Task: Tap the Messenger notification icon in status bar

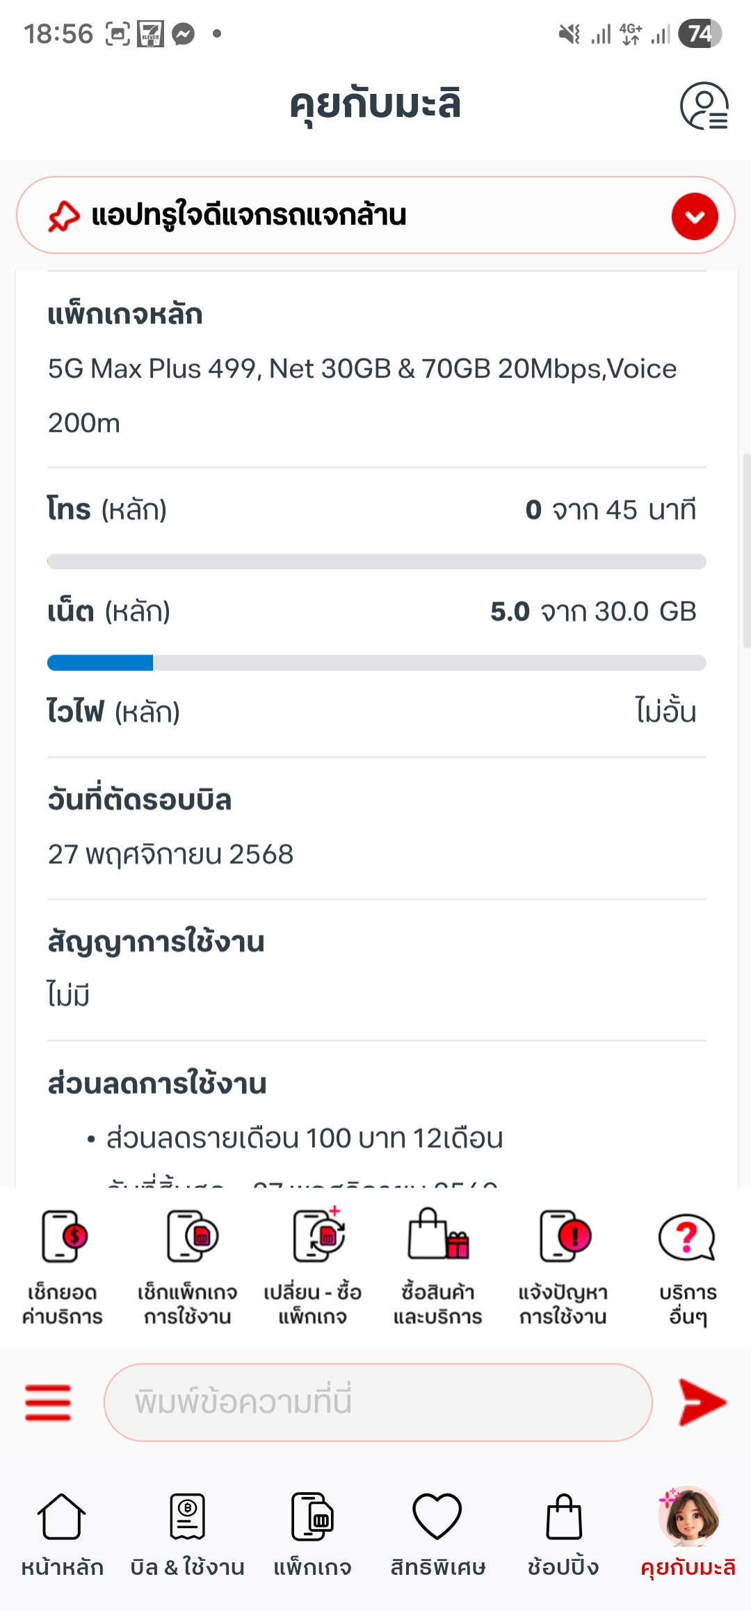Action: point(184,33)
